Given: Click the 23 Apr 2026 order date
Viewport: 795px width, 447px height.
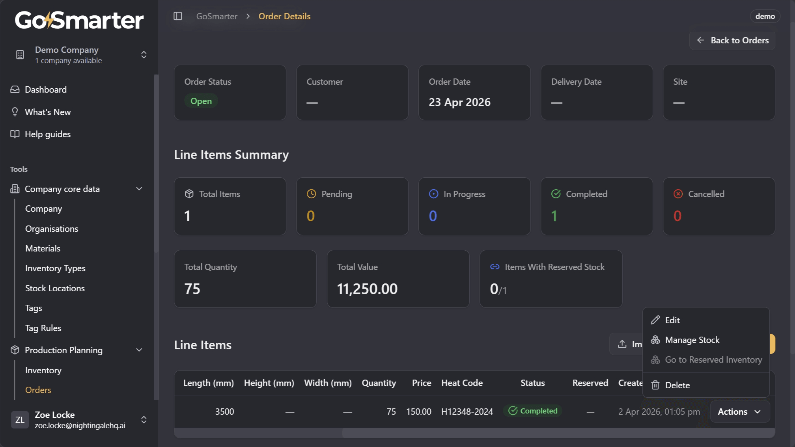Looking at the screenshot, I should 459,102.
